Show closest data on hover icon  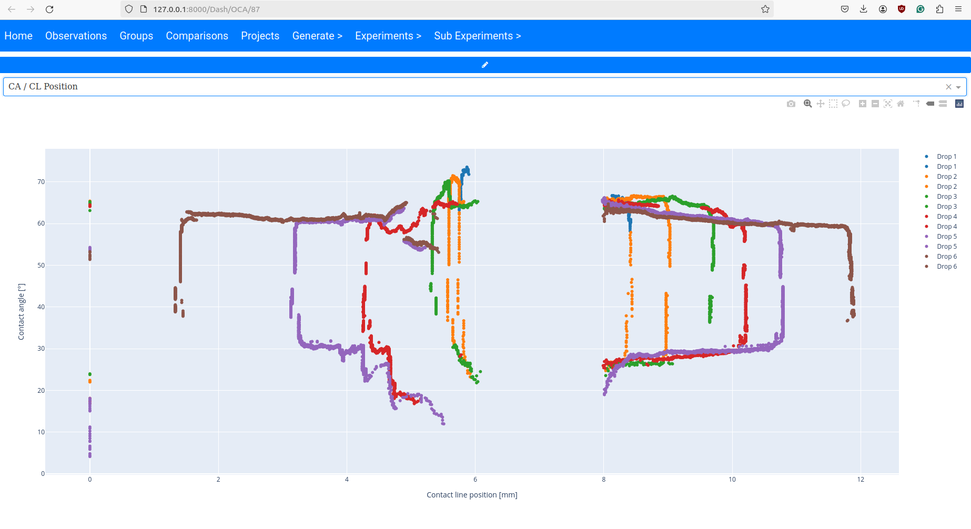click(930, 104)
